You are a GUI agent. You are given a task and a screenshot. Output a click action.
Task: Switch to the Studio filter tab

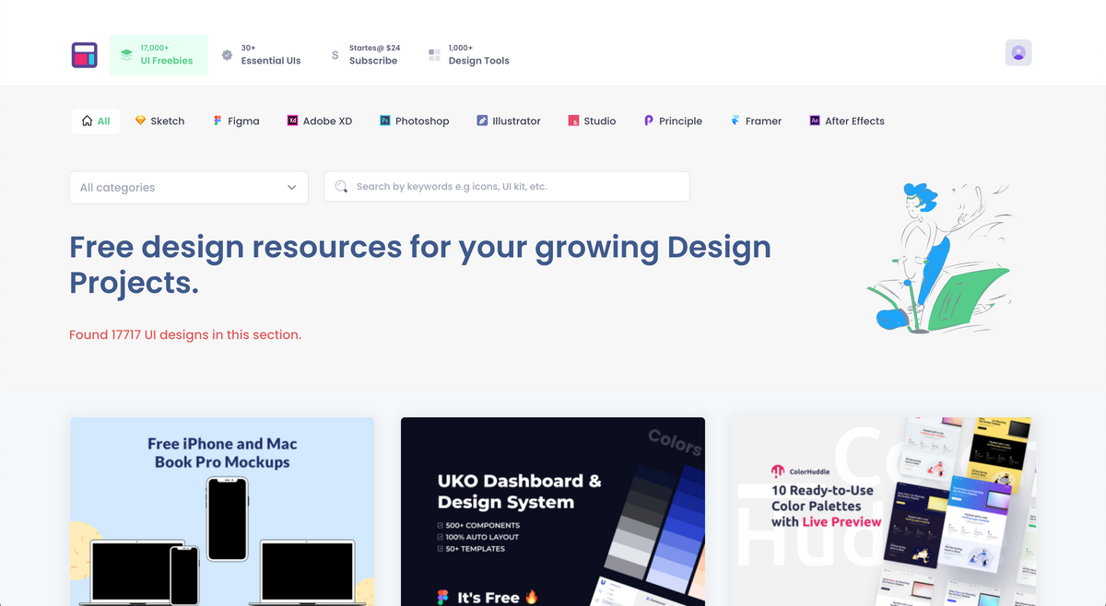(x=592, y=122)
